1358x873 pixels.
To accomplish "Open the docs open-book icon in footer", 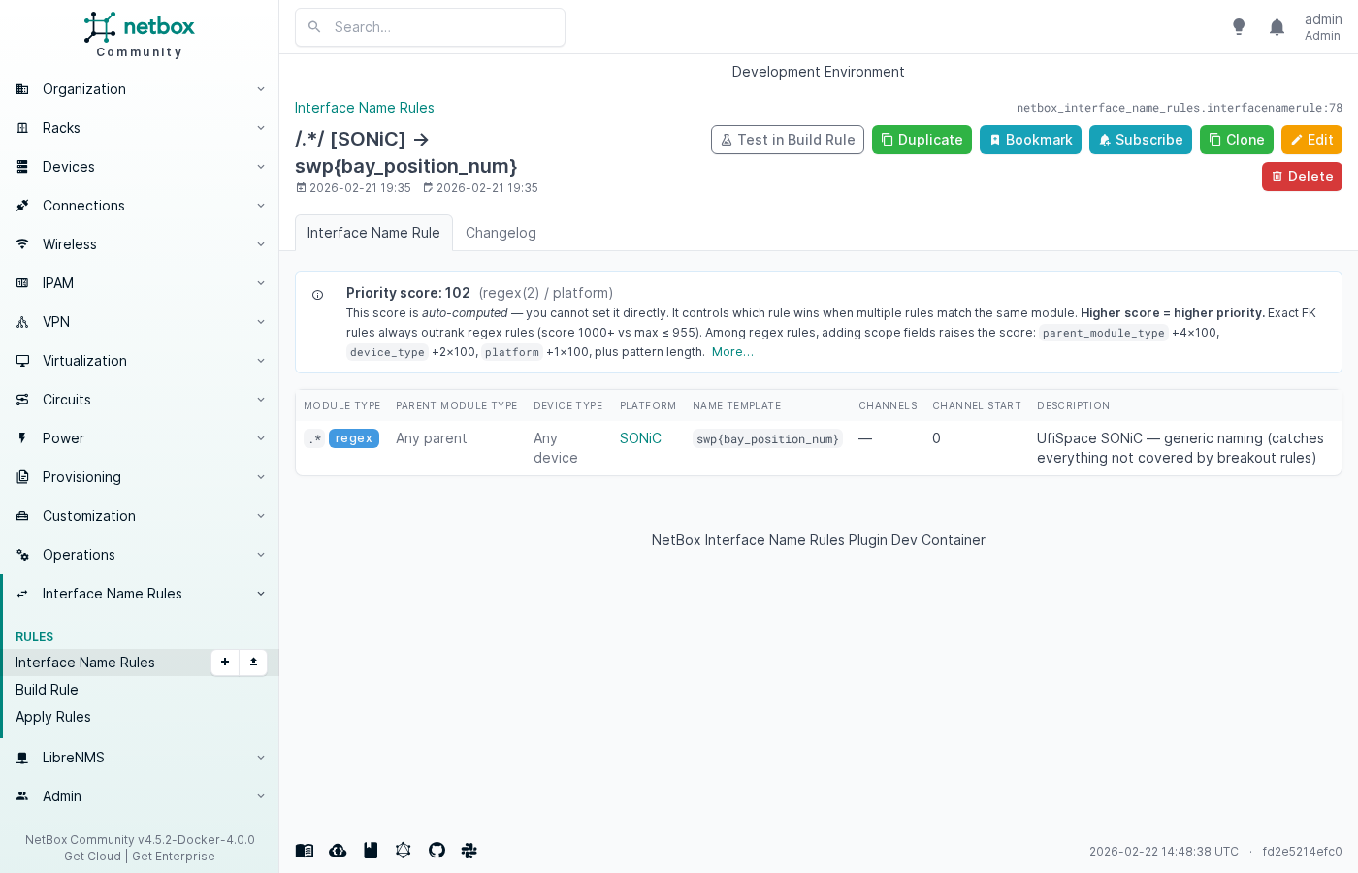I will point(305,851).
